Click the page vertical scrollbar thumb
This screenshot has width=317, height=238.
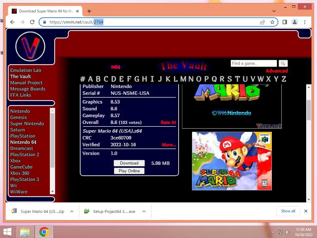point(309,110)
